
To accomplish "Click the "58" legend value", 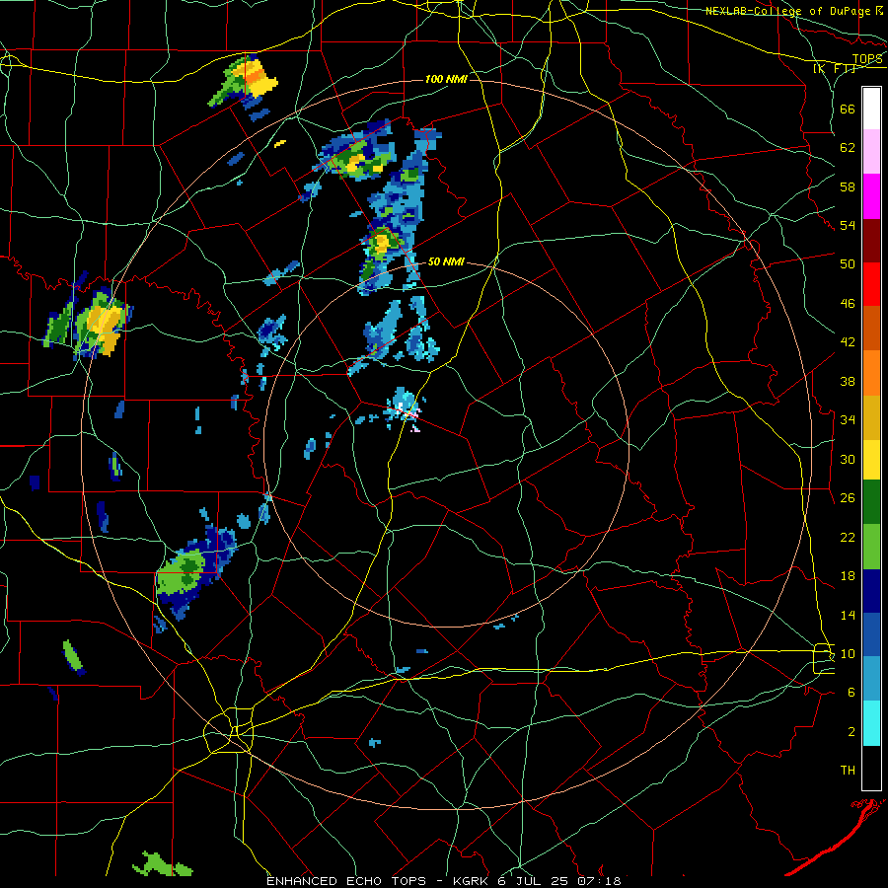I will (848, 186).
